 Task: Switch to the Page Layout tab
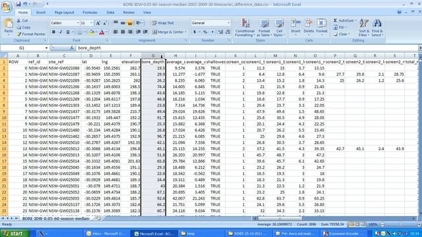pos(64,13)
